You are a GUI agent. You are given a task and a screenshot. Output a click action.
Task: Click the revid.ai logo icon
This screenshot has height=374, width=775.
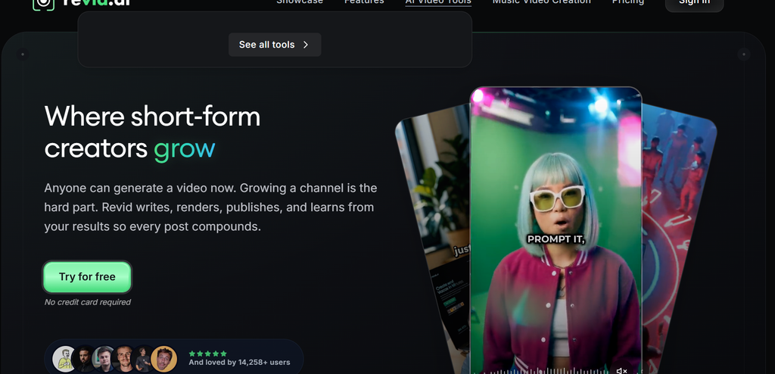[43, 4]
